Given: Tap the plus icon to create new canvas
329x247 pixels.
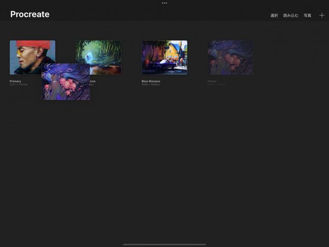Looking at the screenshot, I should coord(322,15).
